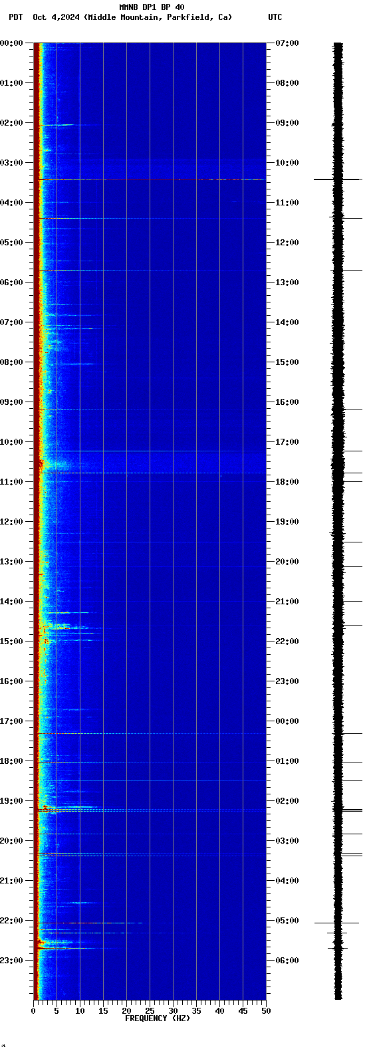This screenshot has height=1053, width=367.
Task: Click the 07:00 UTC time label
Action: (287, 43)
